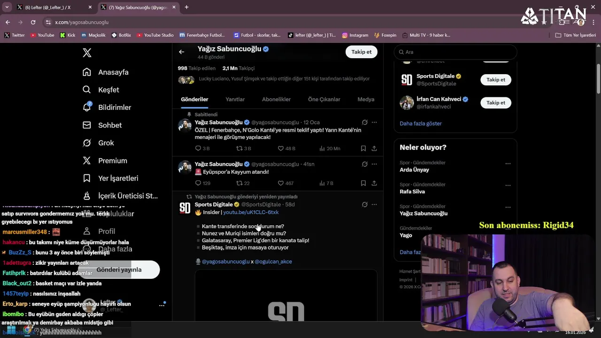Click 2,1 Mn Takipçi followers count
Viewport: 601px width, 338px height.
pos(239,68)
